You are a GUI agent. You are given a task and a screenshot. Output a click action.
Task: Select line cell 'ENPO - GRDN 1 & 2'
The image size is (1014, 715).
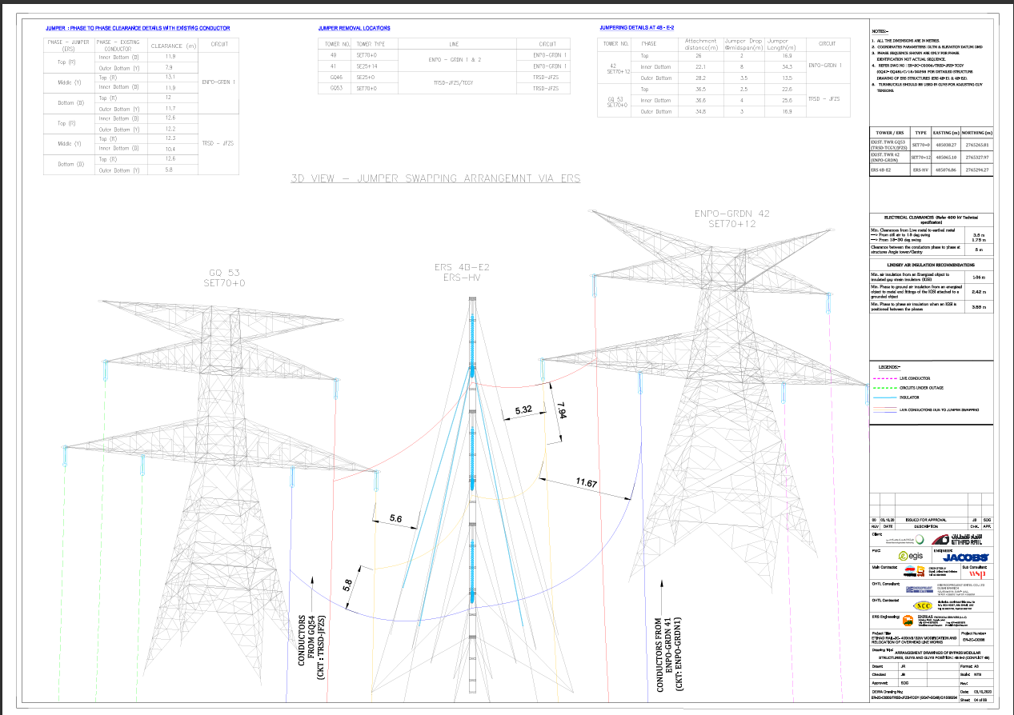pyautogui.click(x=454, y=60)
